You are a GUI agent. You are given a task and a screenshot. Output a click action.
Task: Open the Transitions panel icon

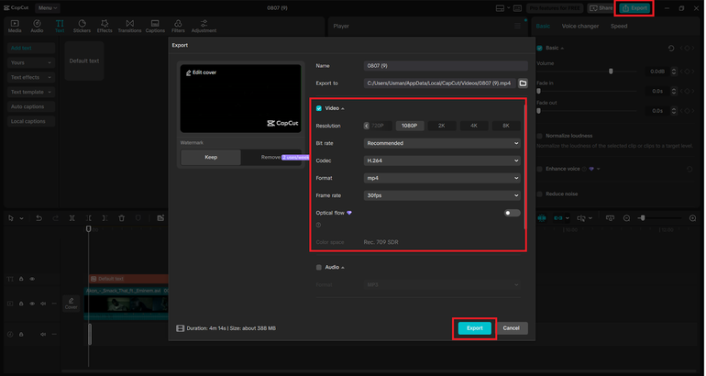(x=129, y=26)
